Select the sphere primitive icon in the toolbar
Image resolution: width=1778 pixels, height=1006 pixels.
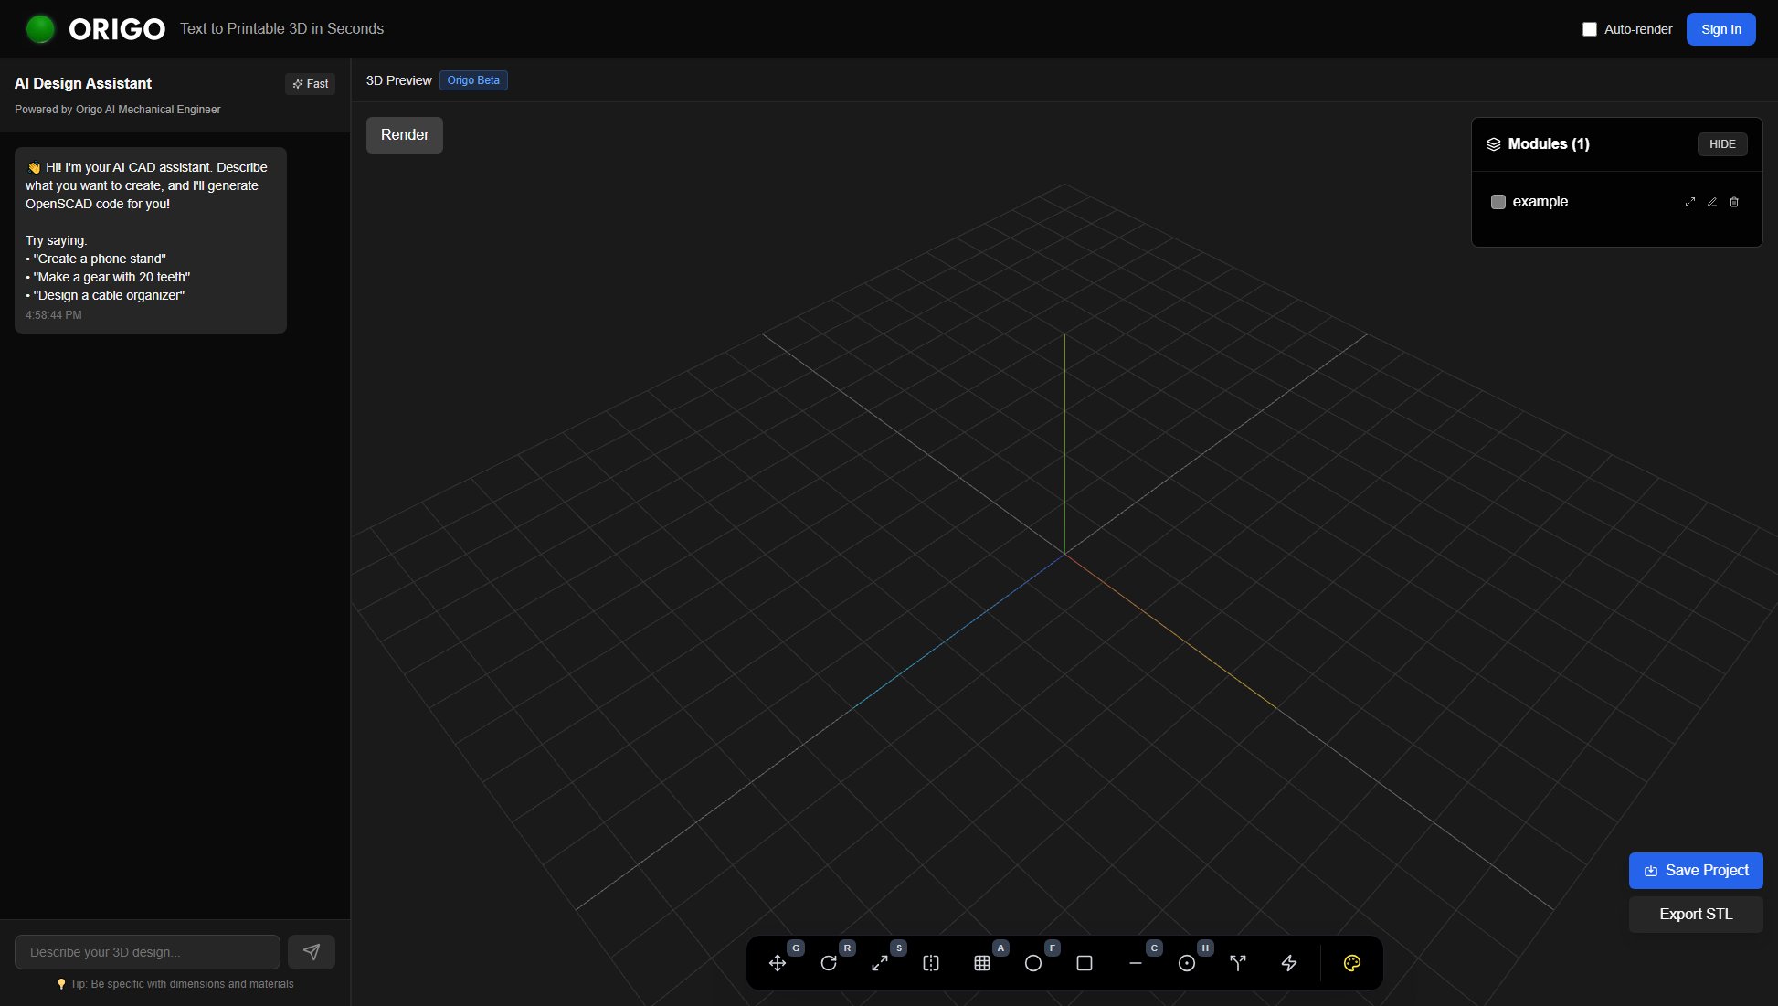1033,962
